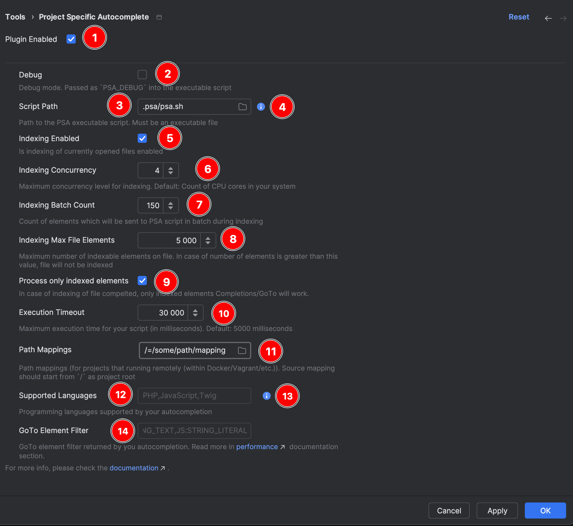This screenshot has height=526, width=573.
Task: Increase Execution Timeout using up arrow
Action: point(195,311)
